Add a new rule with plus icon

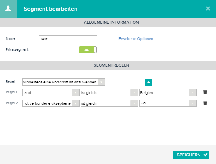149,82
